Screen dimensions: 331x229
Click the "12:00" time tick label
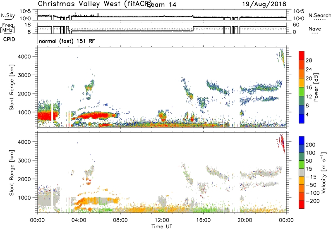click(162, 220)
